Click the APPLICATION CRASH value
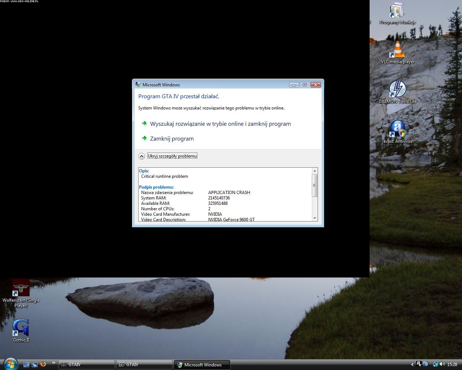The image size is (462, 370). pyautogui.click(x=229, y=193)
